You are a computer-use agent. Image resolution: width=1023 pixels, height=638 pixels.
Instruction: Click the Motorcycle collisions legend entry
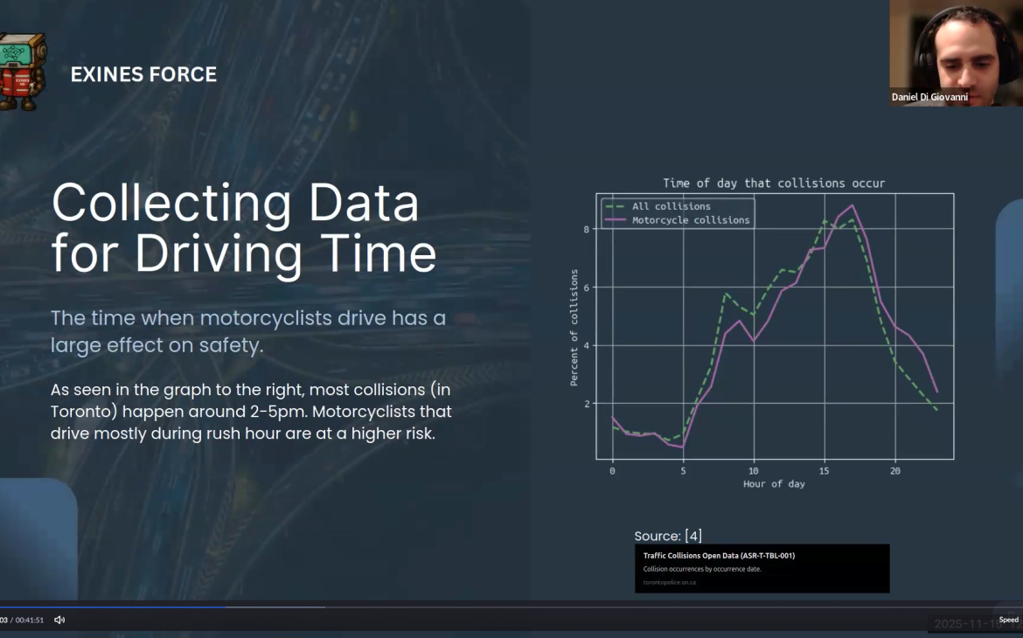[690, 220]
